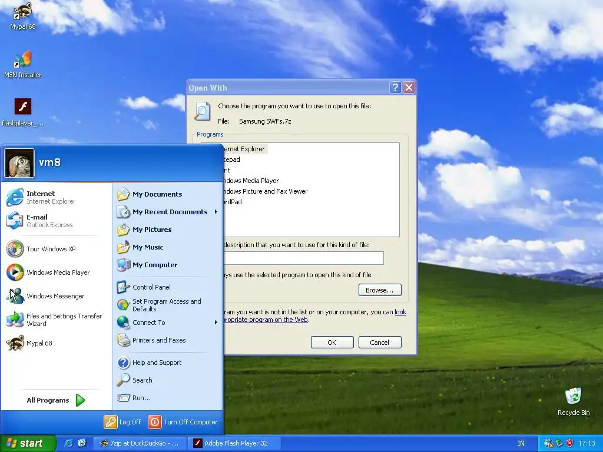Click the Open With help question button
603x452 pixels.
pyautogui.click(x=395, y=88)
